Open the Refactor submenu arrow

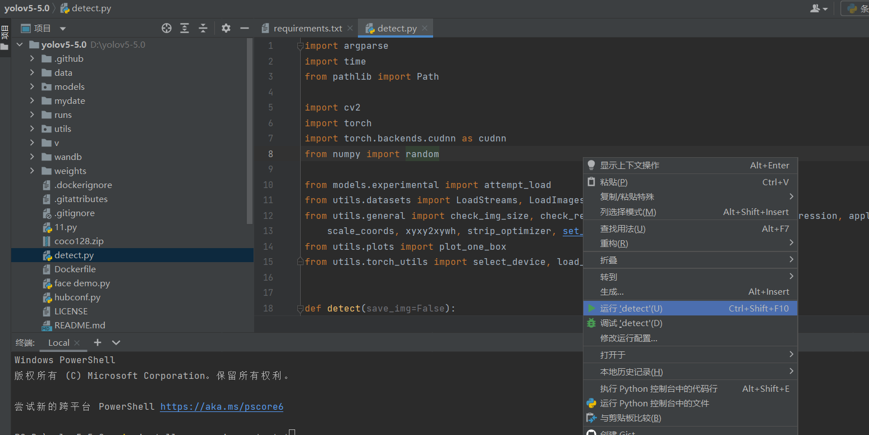pos(791,243)
